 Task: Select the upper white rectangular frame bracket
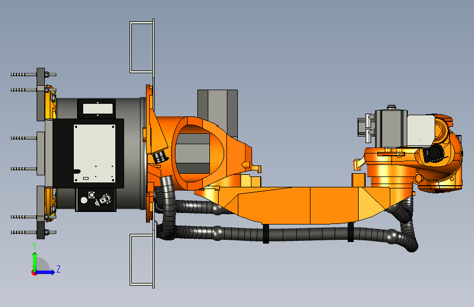[x=142, y=47]
